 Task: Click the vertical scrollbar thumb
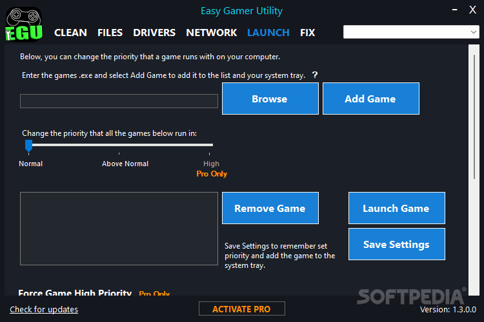click(474, 117)
